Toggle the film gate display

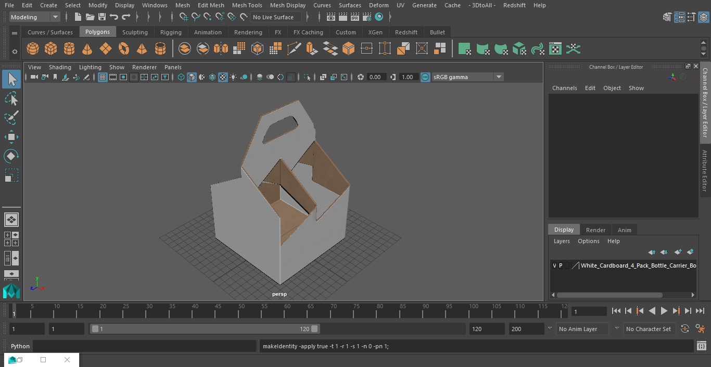113,77
